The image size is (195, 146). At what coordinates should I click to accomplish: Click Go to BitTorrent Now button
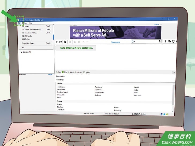pos(76,48)
